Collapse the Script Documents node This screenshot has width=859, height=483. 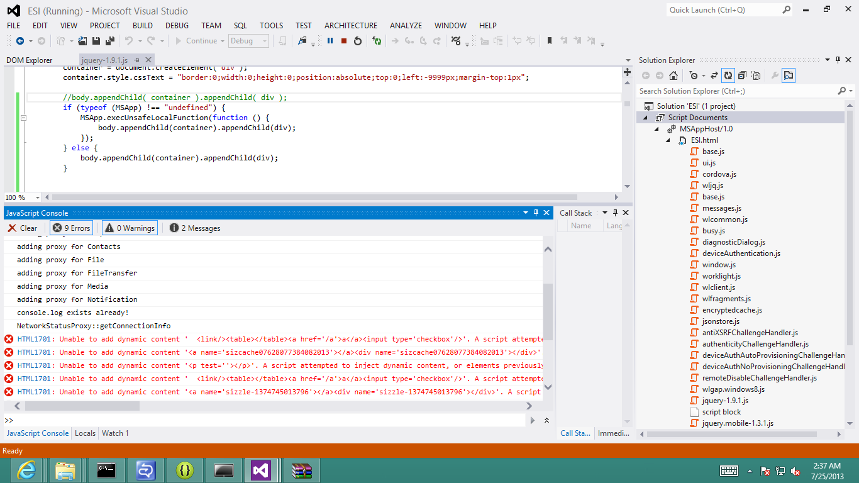pos(645,118)
